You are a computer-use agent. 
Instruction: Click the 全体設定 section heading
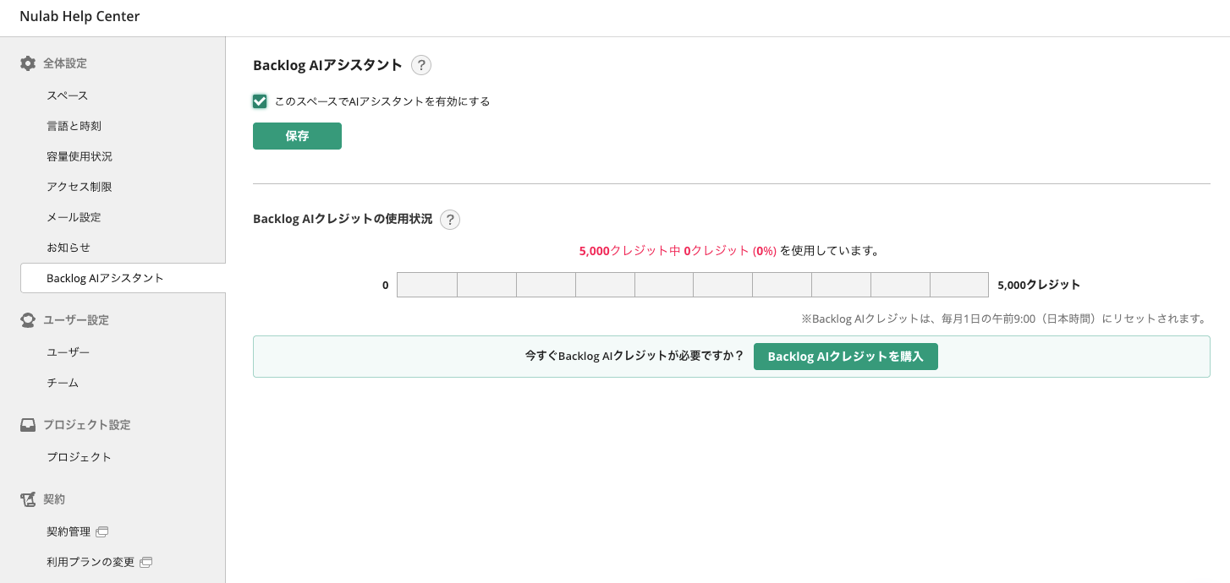(x=65, y=63)
